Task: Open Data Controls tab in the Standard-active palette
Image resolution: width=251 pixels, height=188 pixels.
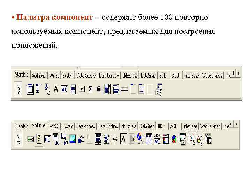Action: [109, 76]
